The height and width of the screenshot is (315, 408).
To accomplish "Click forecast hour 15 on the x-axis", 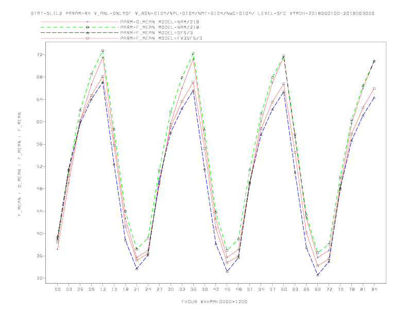I will pos(114,289).
